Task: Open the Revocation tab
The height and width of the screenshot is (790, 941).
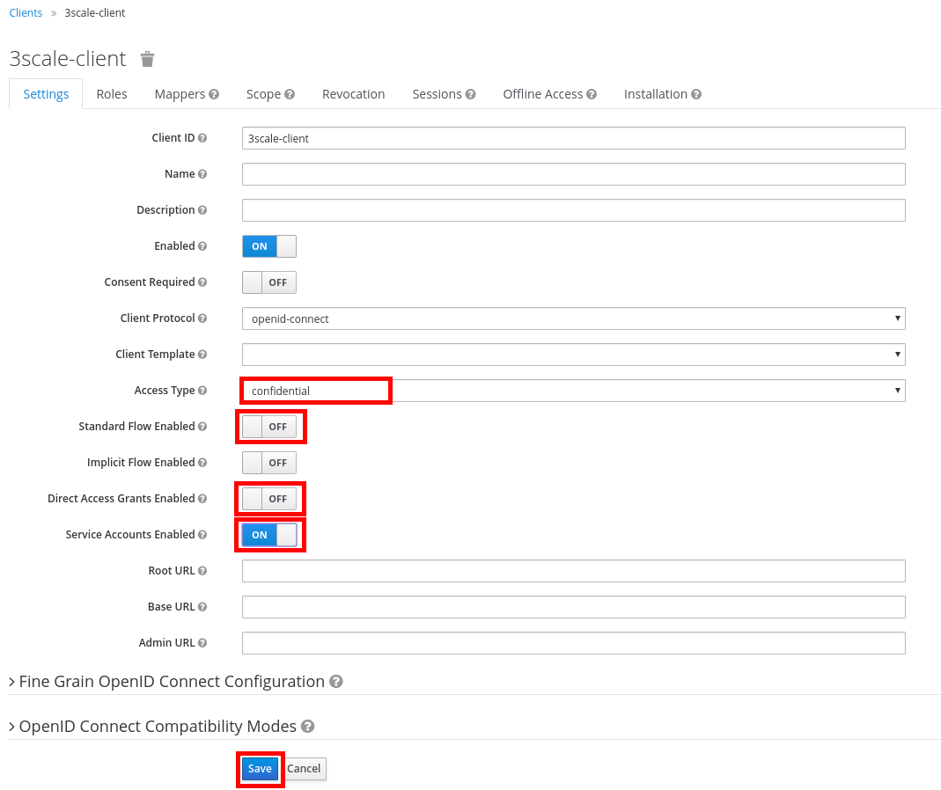Action: (x=353, y=94)
